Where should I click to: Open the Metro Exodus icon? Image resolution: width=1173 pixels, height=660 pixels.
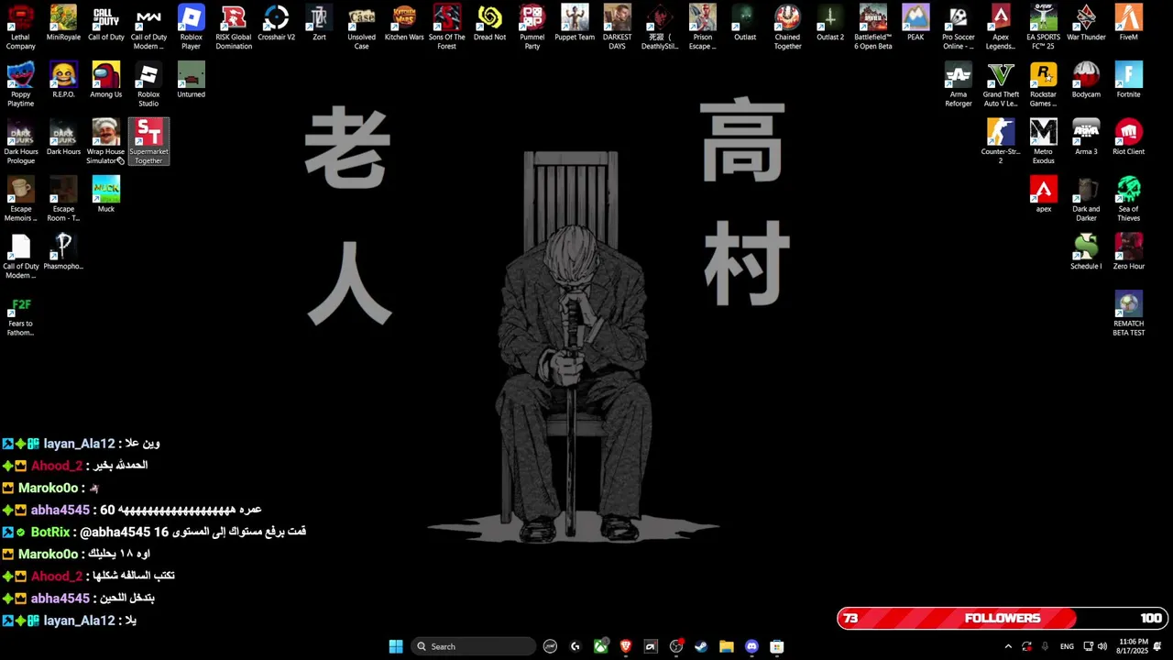(1043, 142)
